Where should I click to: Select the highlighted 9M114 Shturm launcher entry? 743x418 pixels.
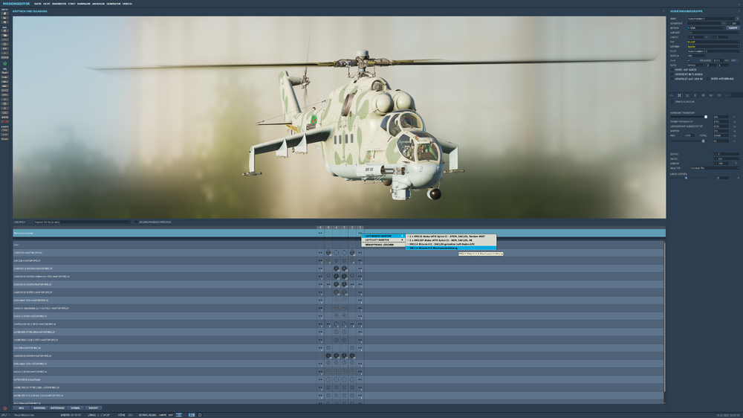451,248
